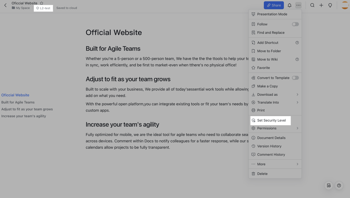Expand the Translate Into submenu

pyautogui.click(x=275, y=102)
